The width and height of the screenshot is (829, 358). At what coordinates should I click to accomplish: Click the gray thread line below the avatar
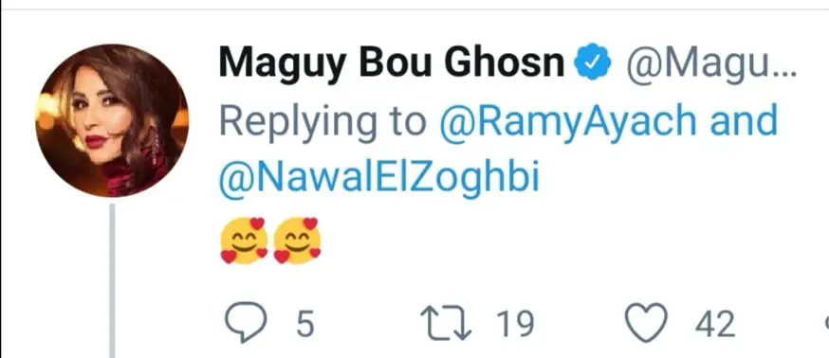[112, 281]
